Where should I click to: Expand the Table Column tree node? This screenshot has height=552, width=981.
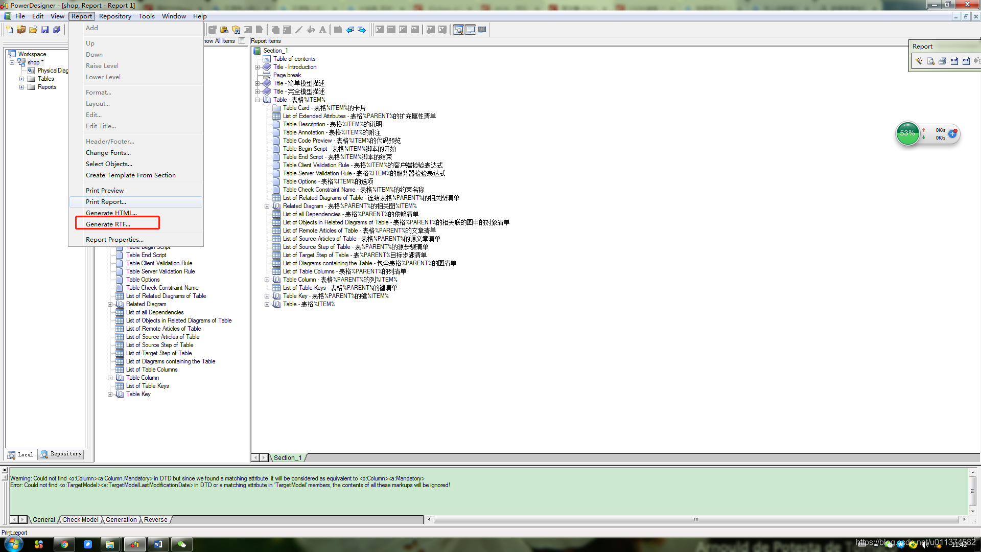(x=110, y=377)
